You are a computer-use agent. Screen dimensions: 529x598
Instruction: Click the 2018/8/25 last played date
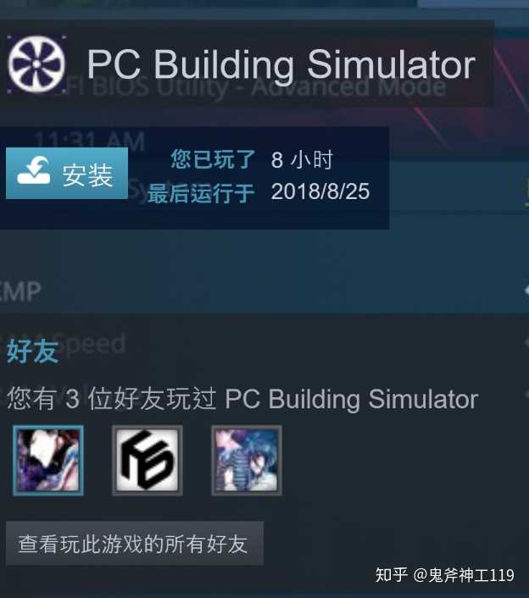click(x=320, y=191)
